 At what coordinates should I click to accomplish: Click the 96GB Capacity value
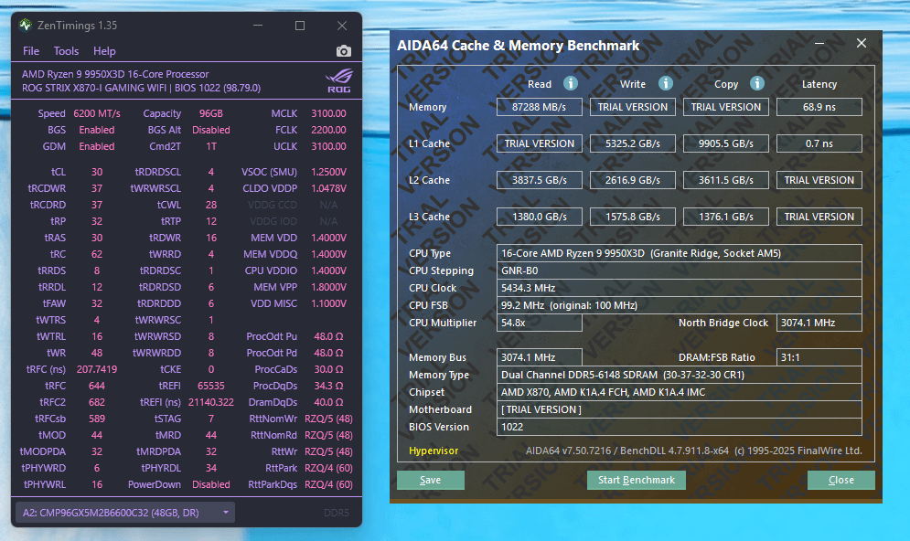[211, 113]
